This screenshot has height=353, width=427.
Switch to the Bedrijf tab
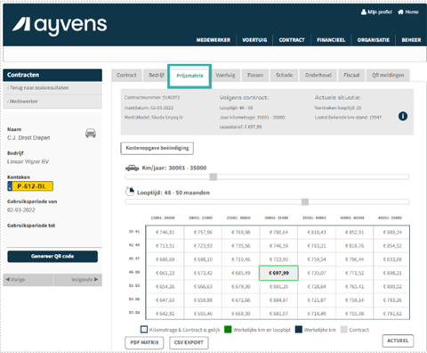157,75
